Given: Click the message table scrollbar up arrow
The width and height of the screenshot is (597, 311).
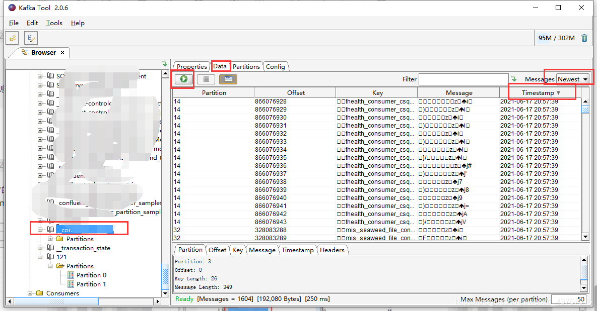Looking at the screenshot, I should click(585, 101).
